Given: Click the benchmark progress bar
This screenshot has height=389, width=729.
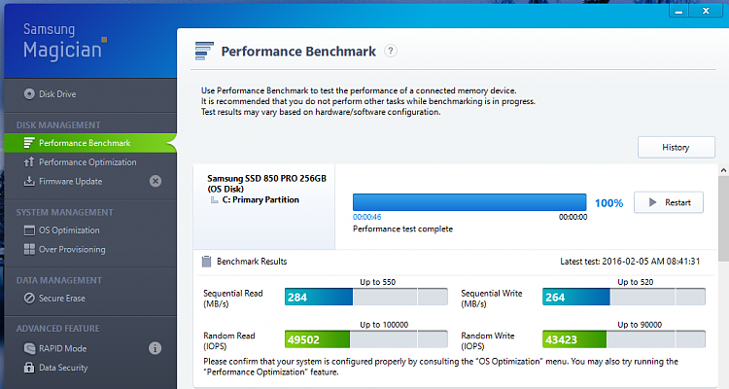Looking at the screenshot, I should point(469,202).
